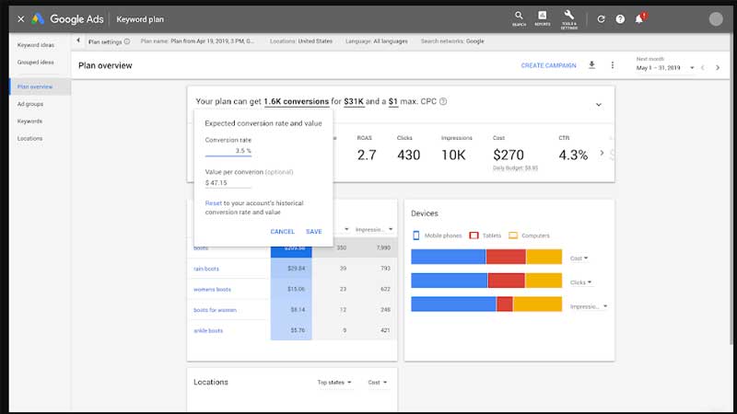Screen dimensions: 737x414
Task: Open the Top states dropdown
Action: (334, 383)
